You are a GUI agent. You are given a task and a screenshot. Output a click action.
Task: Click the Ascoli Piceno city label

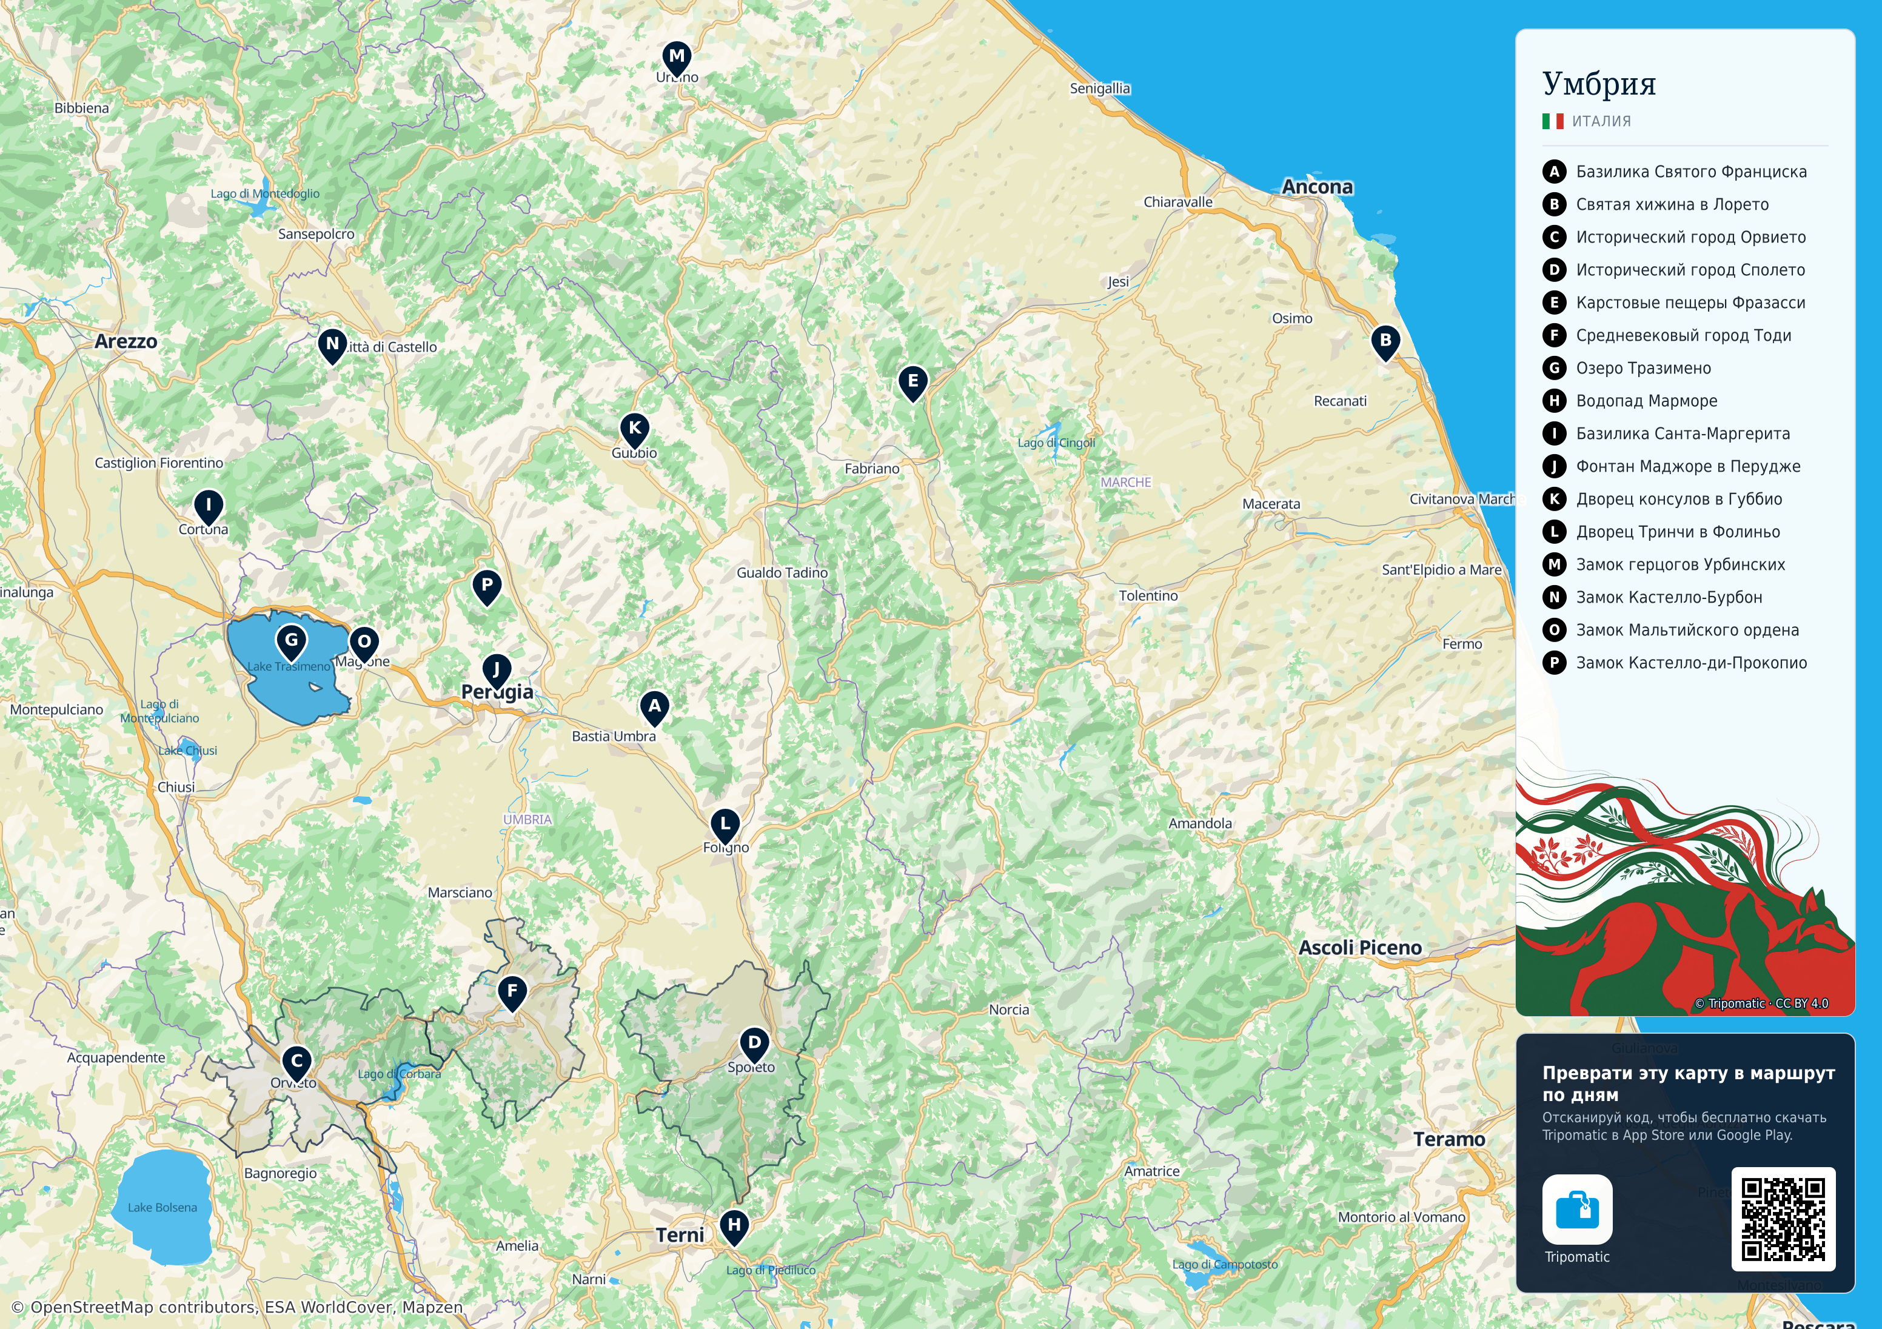pyautogui.click(x=1360, y=948)
